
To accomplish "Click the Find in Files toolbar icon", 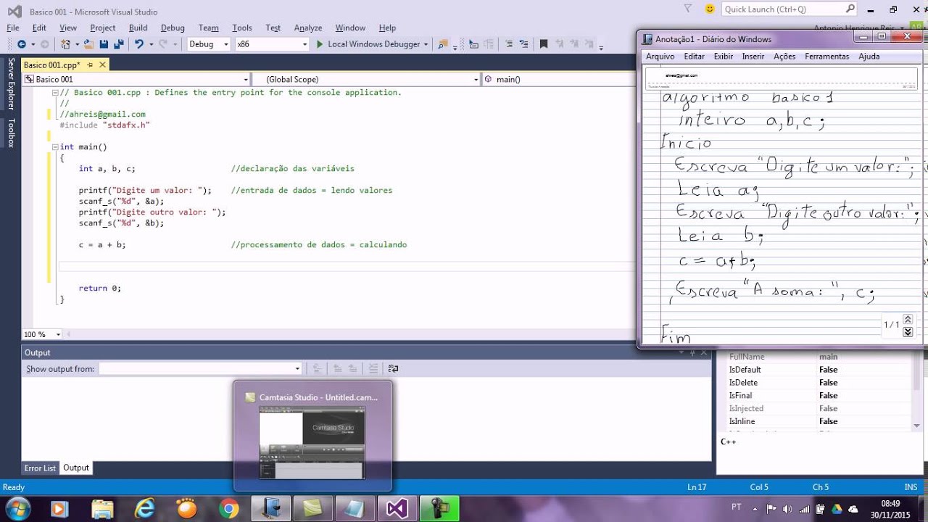I will pos(443,44).
